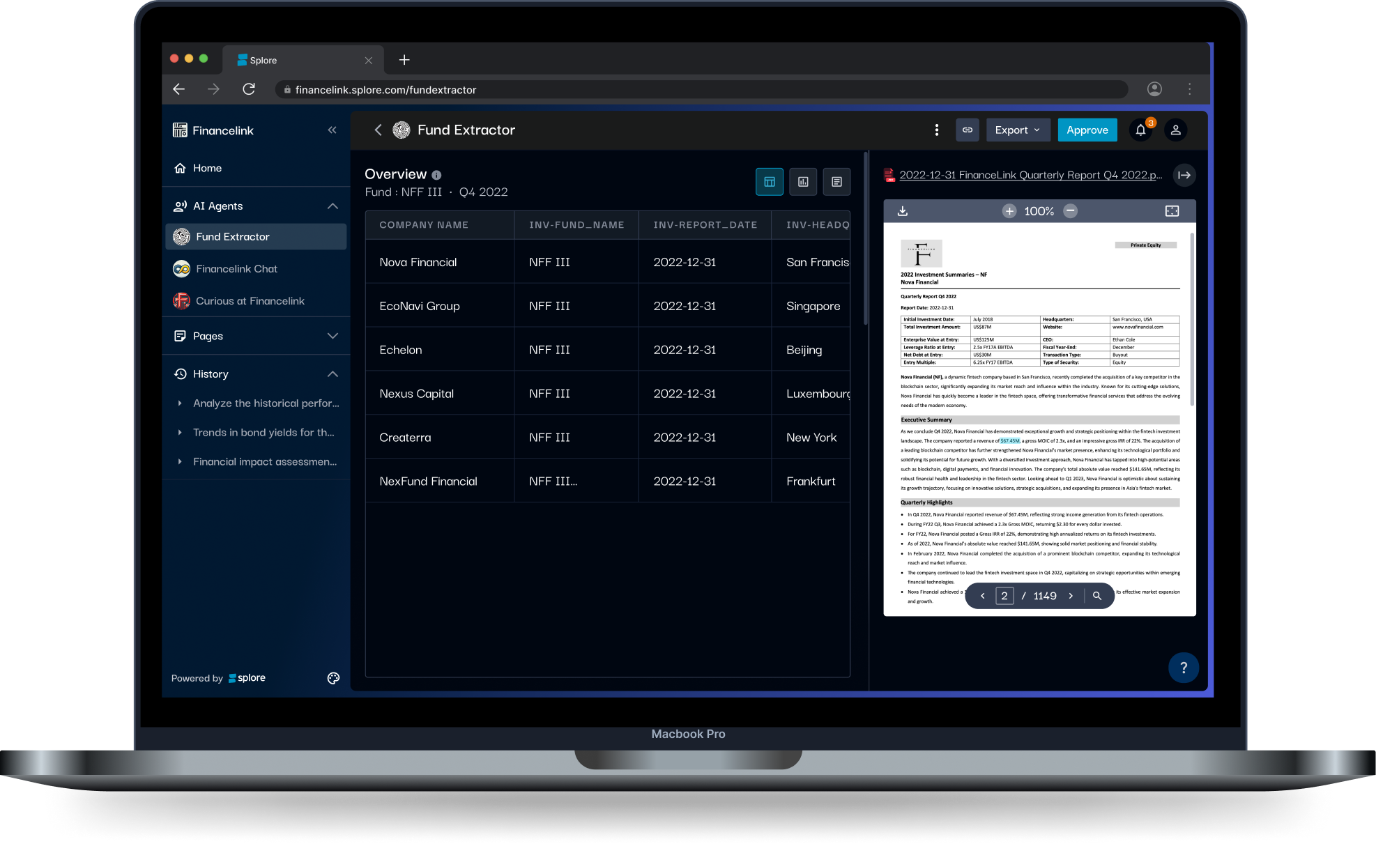Expand the Pages section
The width and height of the screenshot is (1376, 846).
click(x=332, y=336)
